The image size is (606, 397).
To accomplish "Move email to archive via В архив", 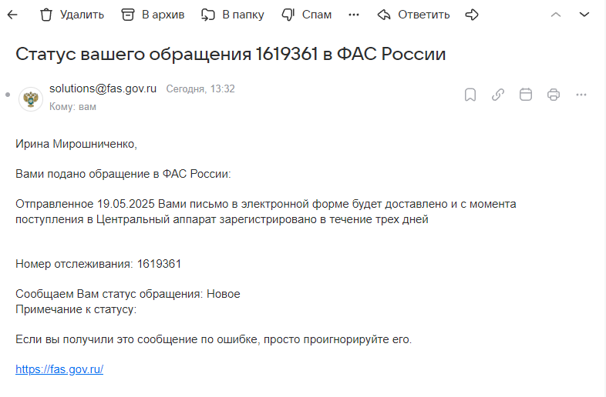I will click(x=153, y=15).
